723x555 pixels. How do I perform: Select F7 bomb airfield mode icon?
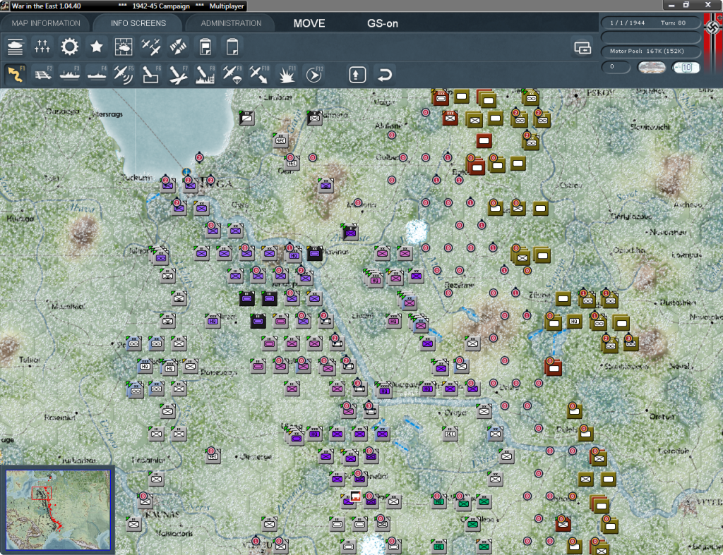pyautogui.click(x=178, y=74)
